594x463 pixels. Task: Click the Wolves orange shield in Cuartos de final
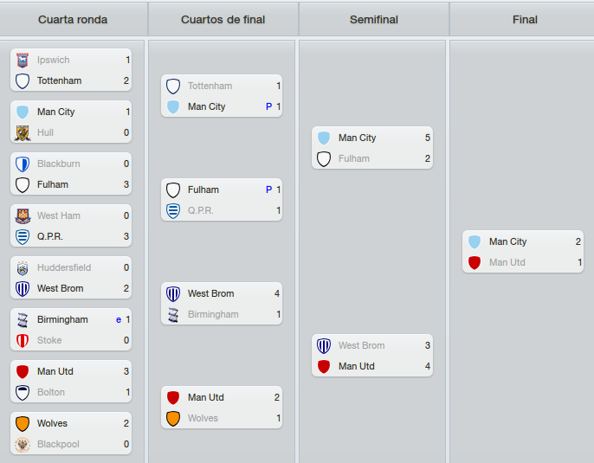(173, 418)
